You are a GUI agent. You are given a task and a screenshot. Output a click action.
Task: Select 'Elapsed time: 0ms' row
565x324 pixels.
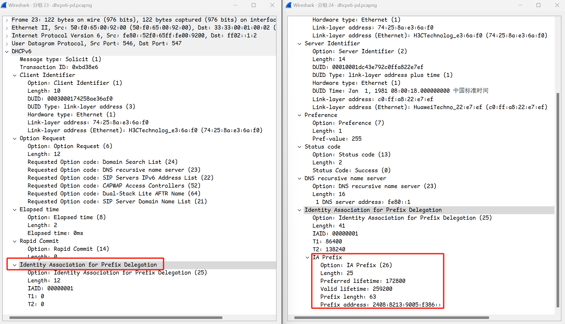pyautogui.click(x=55, y=233)
